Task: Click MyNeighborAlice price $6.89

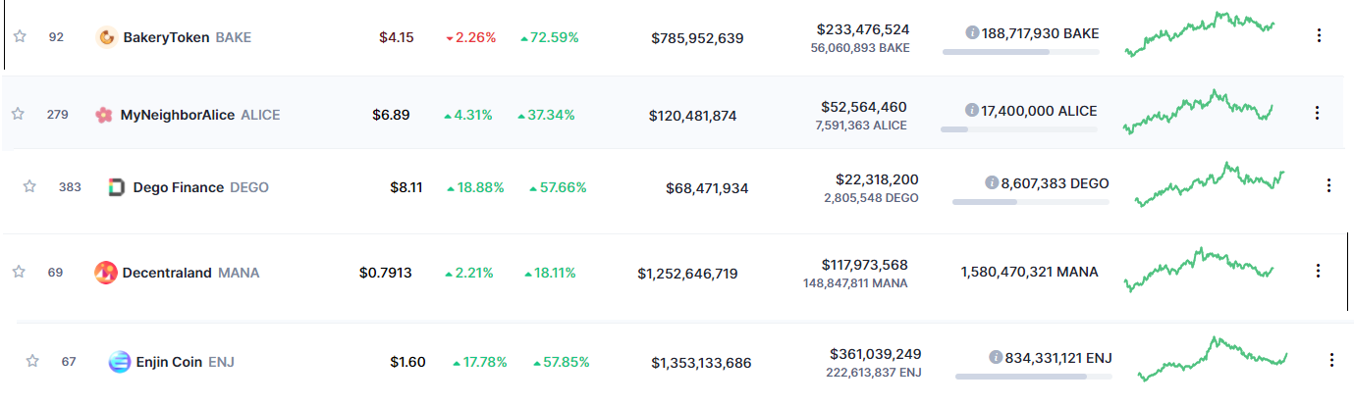Action: pos(391,115)
